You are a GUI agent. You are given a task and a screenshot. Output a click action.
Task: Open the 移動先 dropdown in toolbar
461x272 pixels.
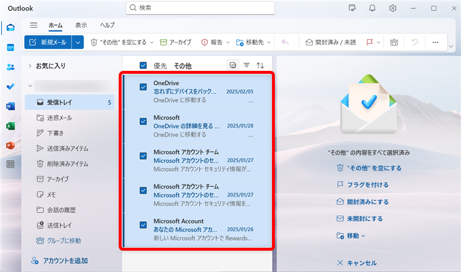[254, 42]
